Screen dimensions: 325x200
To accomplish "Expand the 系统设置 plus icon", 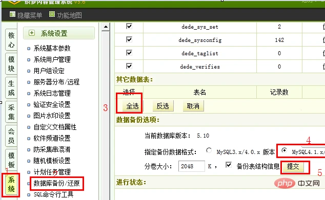I will [31, 33].
